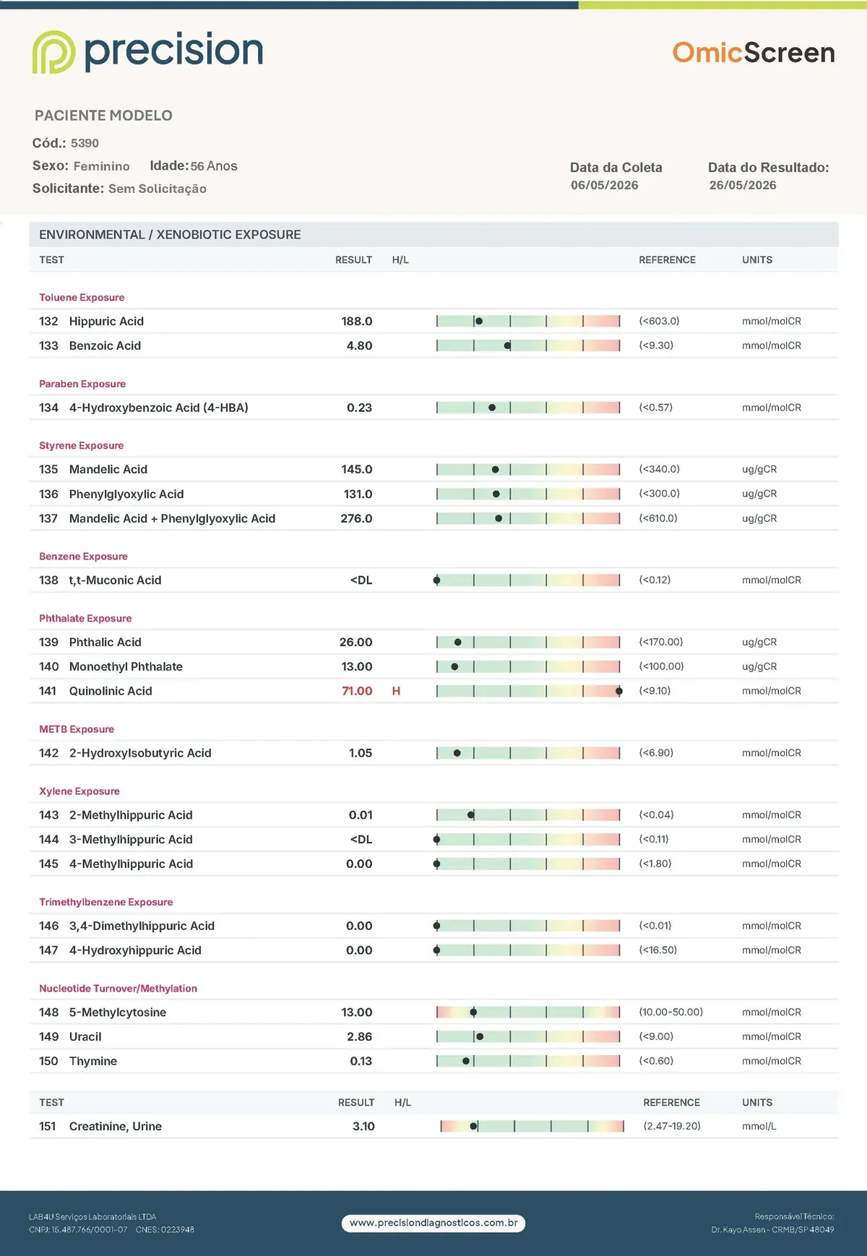Click the Benzoic Acid range bar marker

[507, 346]
